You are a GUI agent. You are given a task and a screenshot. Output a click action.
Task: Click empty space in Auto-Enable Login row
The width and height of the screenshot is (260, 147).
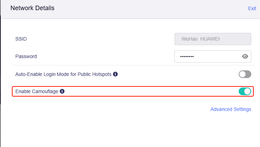pyautogui.click(x=174, y=74)
